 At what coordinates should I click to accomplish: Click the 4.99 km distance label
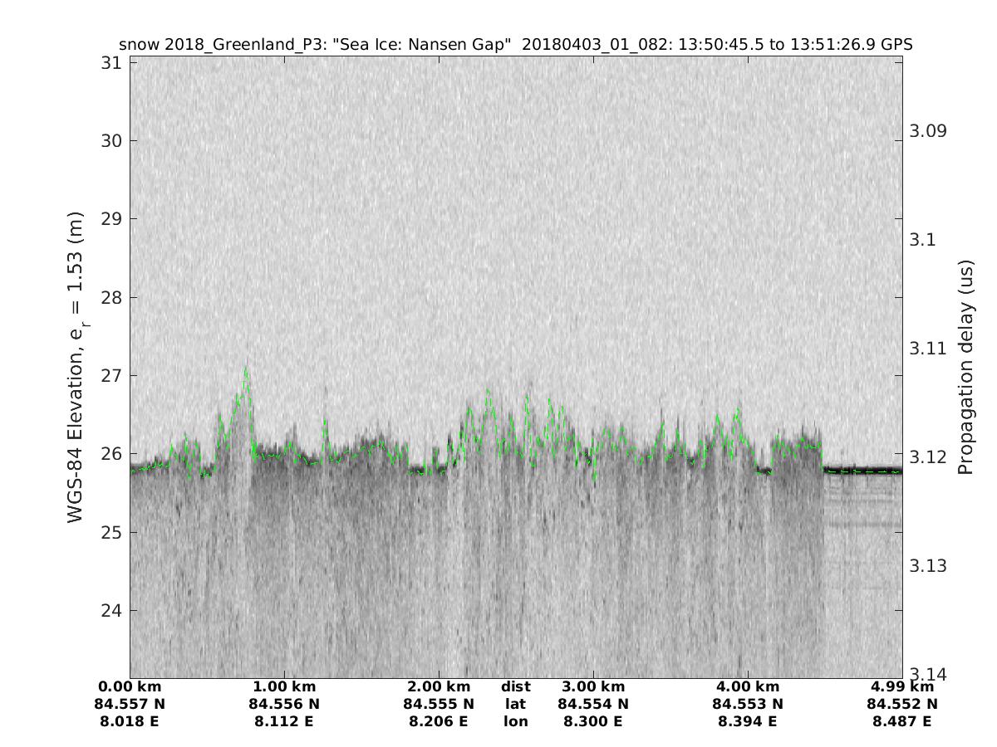(x=902, y=686)
